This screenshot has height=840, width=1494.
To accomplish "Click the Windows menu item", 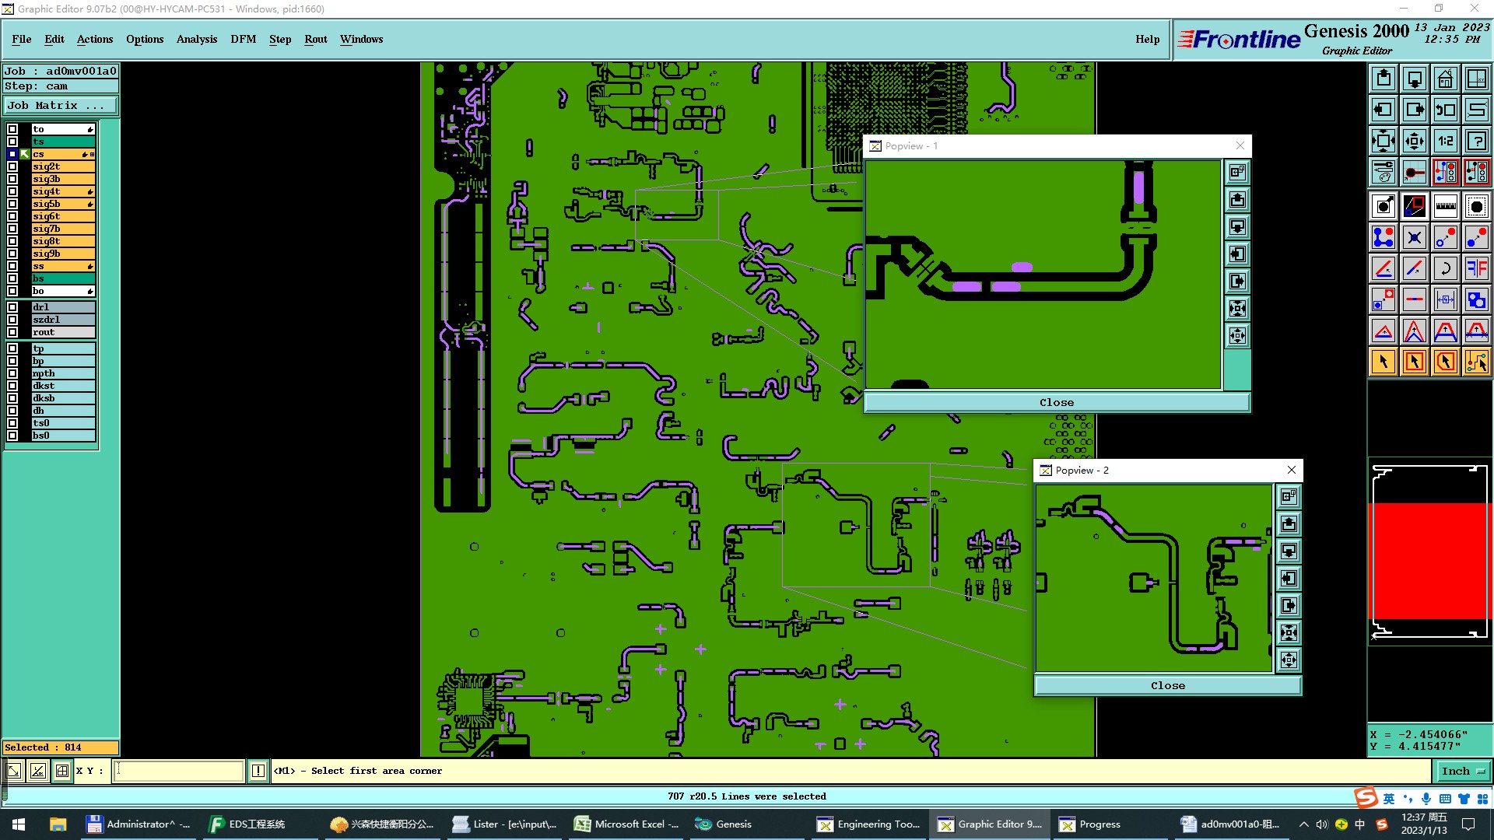I will pos(361,39).
